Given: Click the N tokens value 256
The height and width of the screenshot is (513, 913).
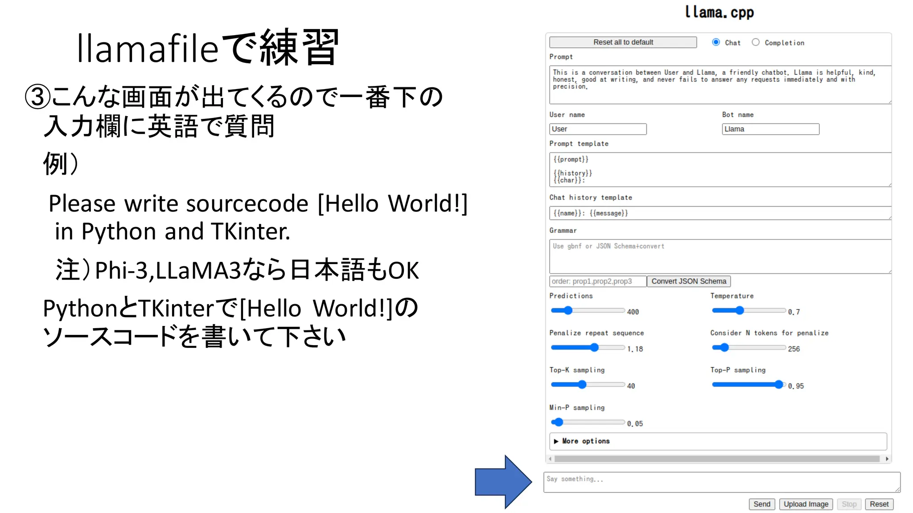Looking at the screenshot, I should click(794, 349).
